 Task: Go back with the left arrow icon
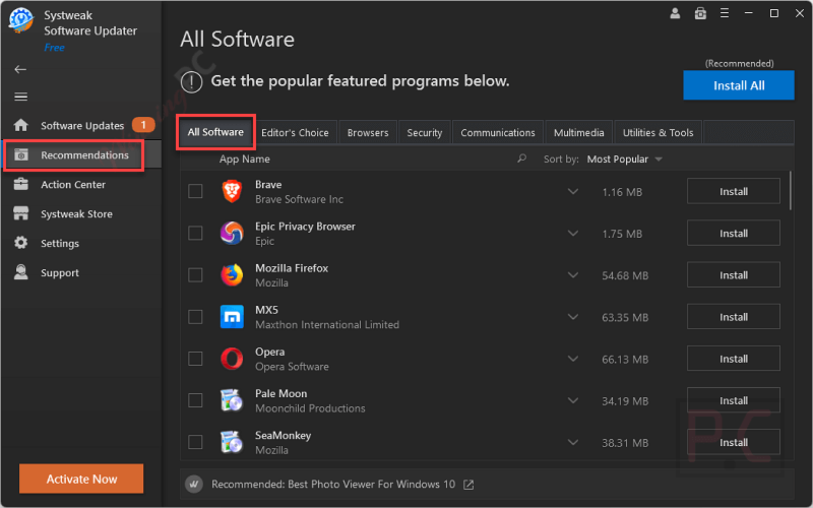pyautogui.click(x=20, y=69)
